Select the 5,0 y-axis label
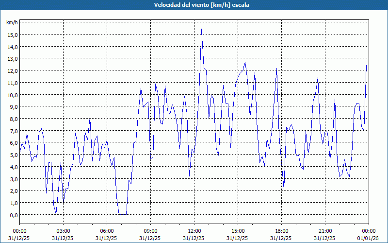This screenshot has height=243, width=388. click(x=14, y=155)
